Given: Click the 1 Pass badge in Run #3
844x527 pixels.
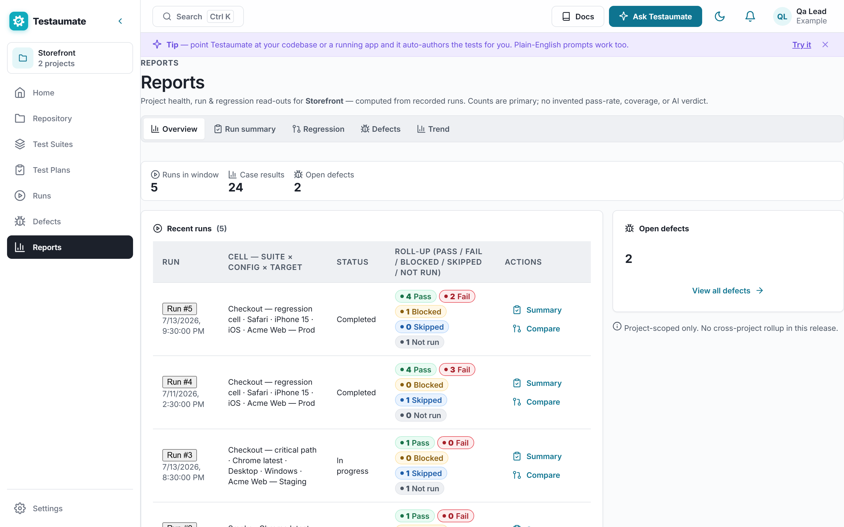Looking at the screenshot, I should point(415,443).
